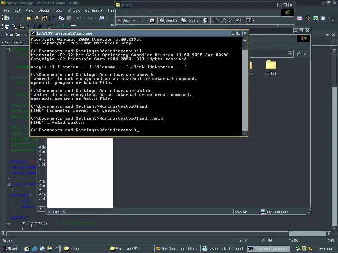Click the Redo icon in Visual Studio toolbar
The image size is (338, 253).
click(x=90, y=18)
